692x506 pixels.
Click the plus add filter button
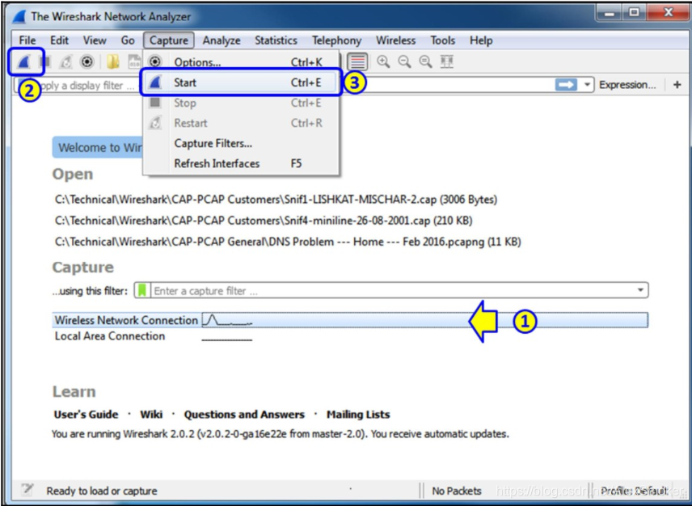(x=677, y=84)
